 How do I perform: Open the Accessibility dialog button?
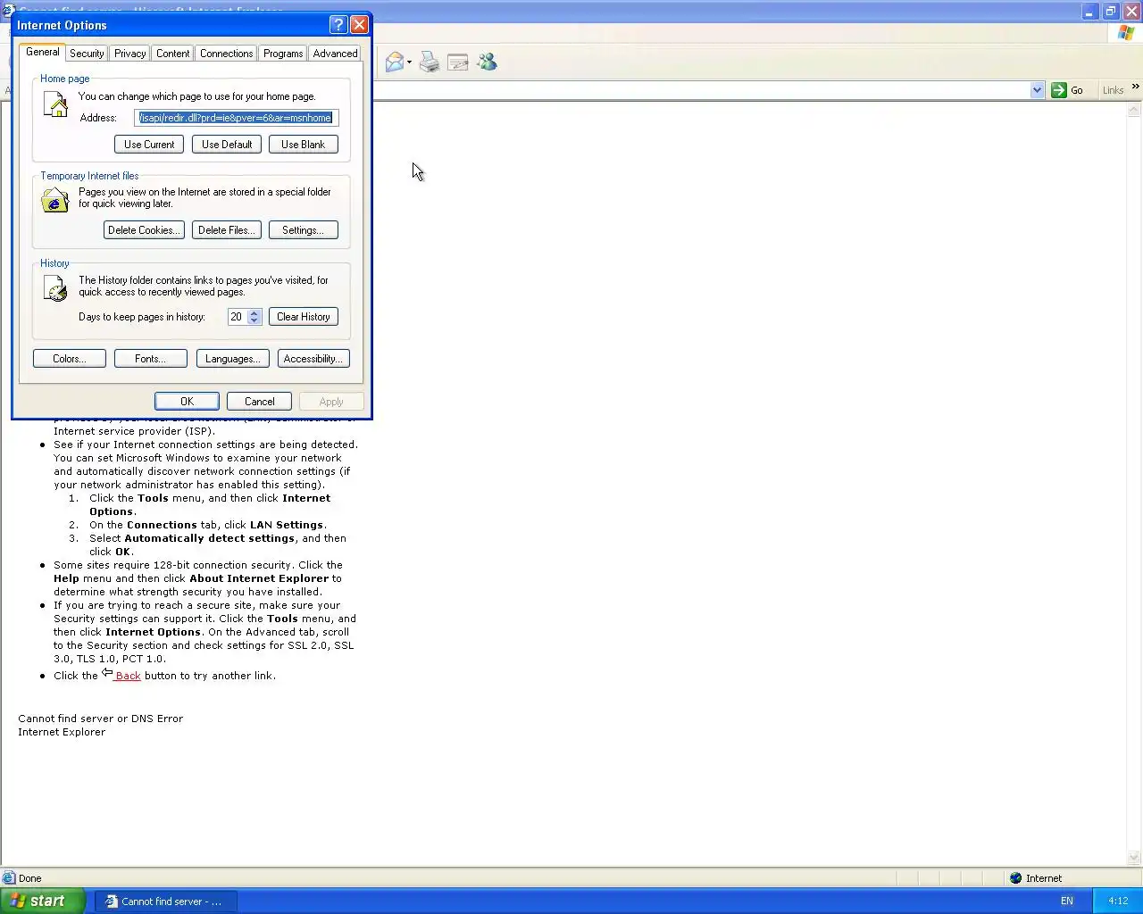(x=313, y=359)
